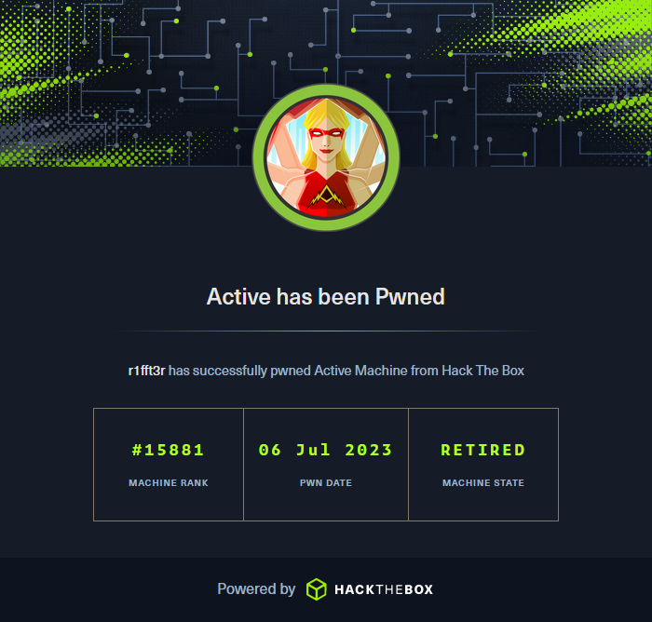Click the PWN DATE label

tap(326, 482)
